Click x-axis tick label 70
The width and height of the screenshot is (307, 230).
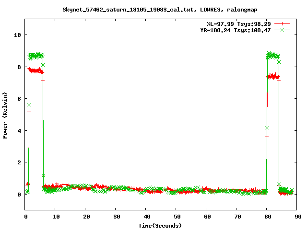pyautogui.click(x=237, y=217)
